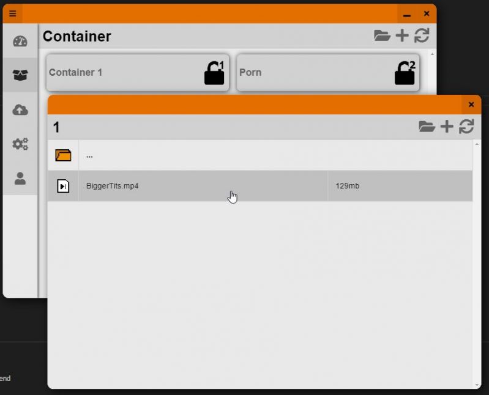Select the Container box sidebar icon
The image size is (489, 395).
[20, 75]
